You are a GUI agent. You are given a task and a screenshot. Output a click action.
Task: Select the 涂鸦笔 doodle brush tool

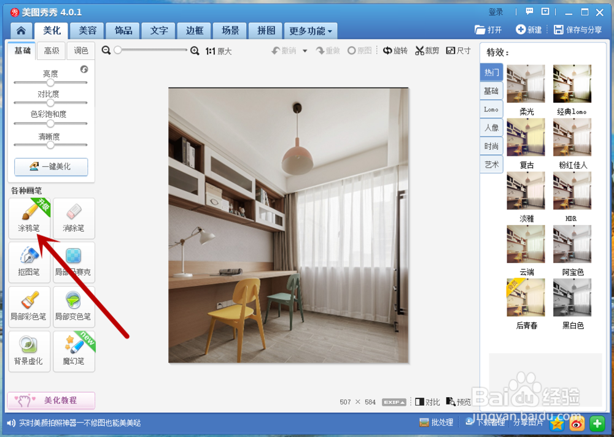[29, 218]
